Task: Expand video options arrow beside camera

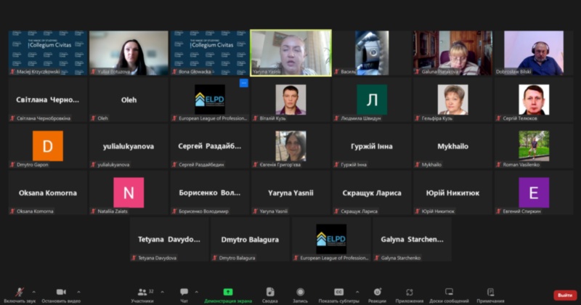Action: [x=78, y=292]
